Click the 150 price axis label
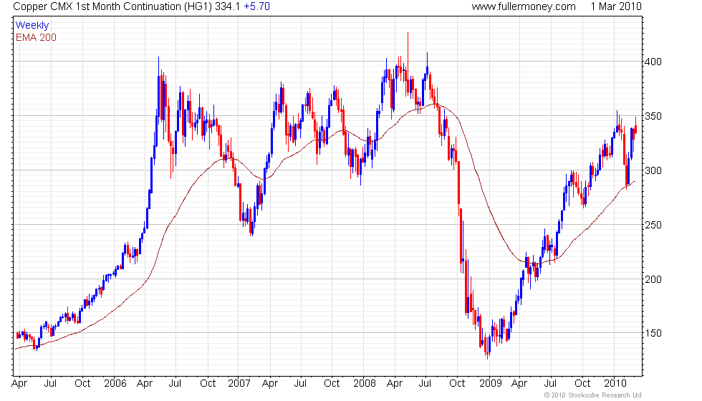This screenshot has width=702, height=401. (x=653, y=334)
